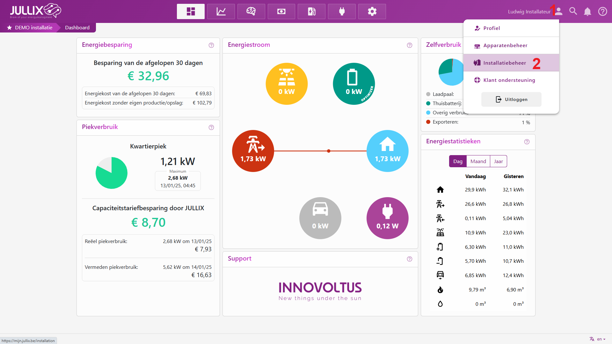The height and width of the screenshot is (344, 612).
Task: Select Dag statistics period
Action: 458,161
